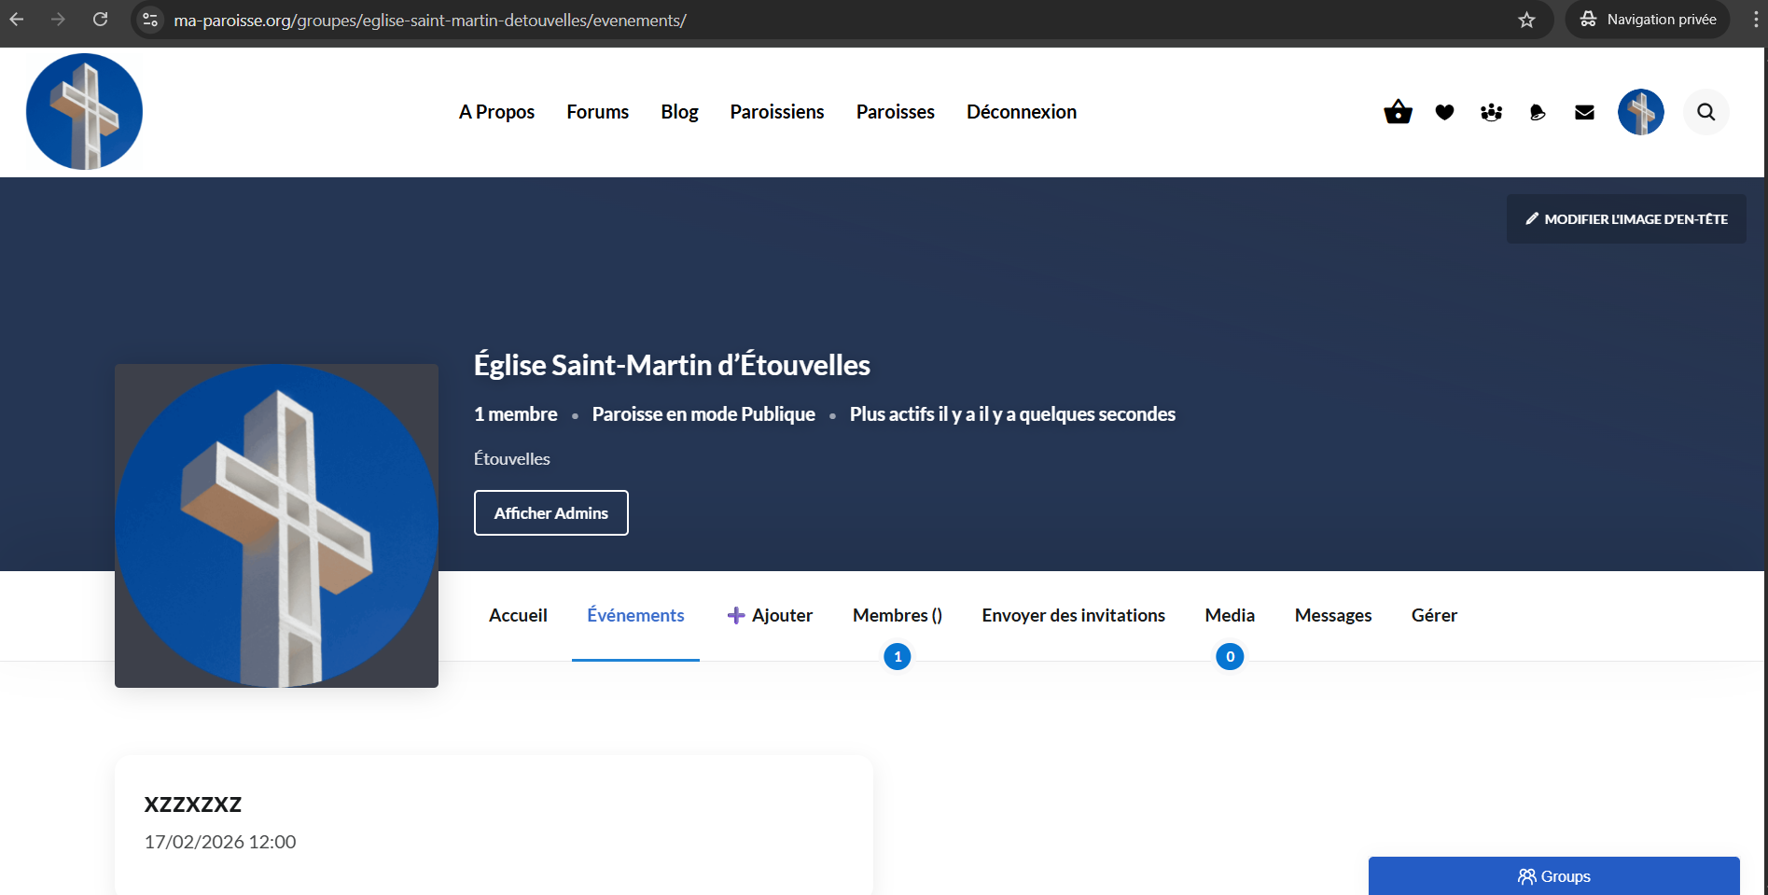
Task: Click Modifier l'image d'en-tête button
Action: (x=1625, y=219)
